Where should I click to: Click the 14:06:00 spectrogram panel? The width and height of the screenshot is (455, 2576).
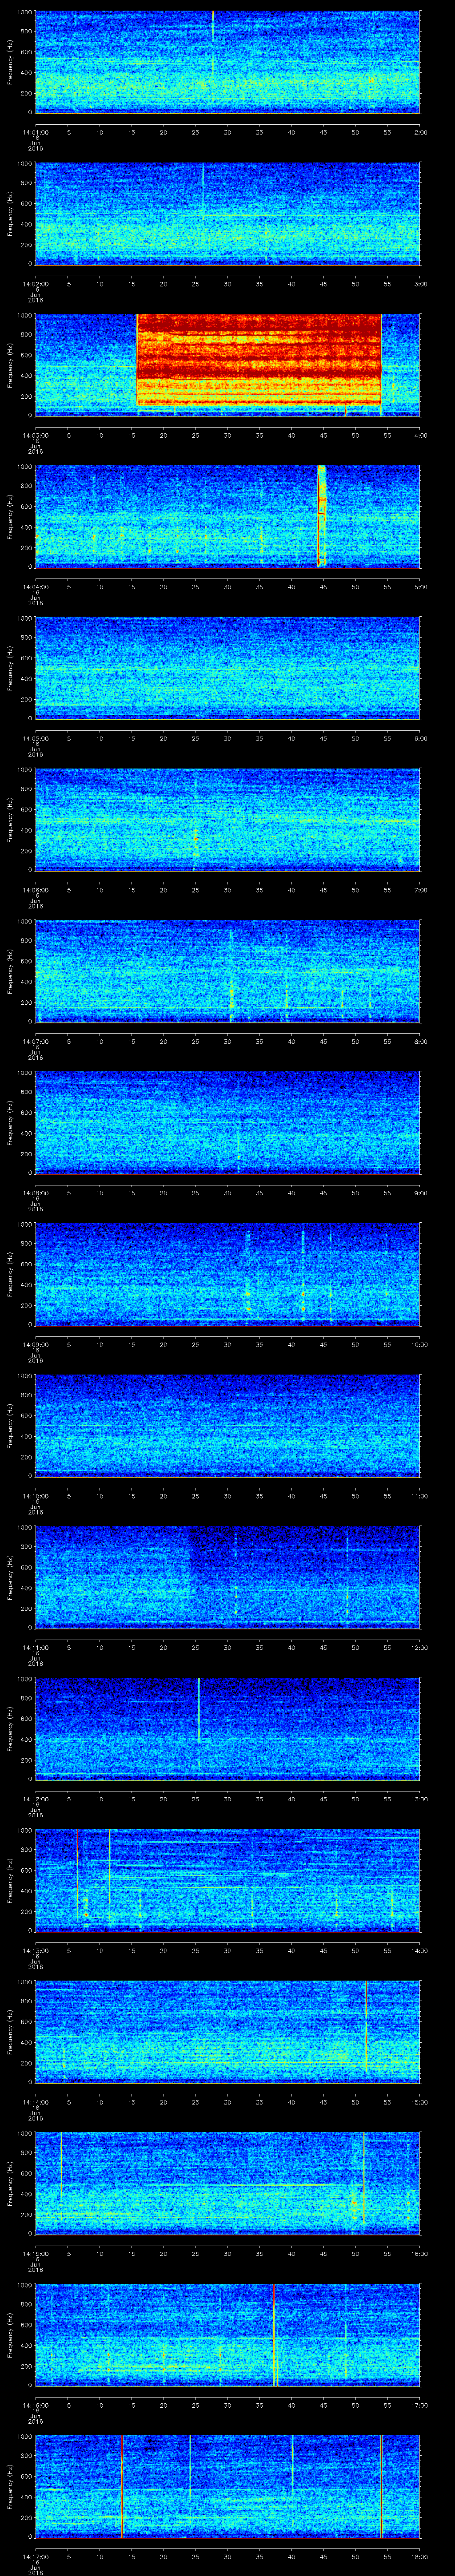pos(227,819)
